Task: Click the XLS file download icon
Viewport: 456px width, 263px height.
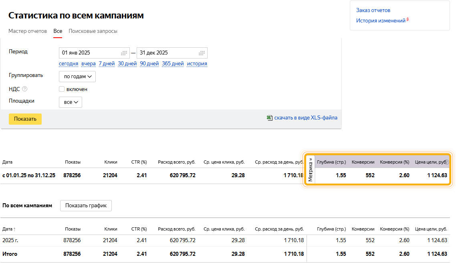Action: point(270,118)
